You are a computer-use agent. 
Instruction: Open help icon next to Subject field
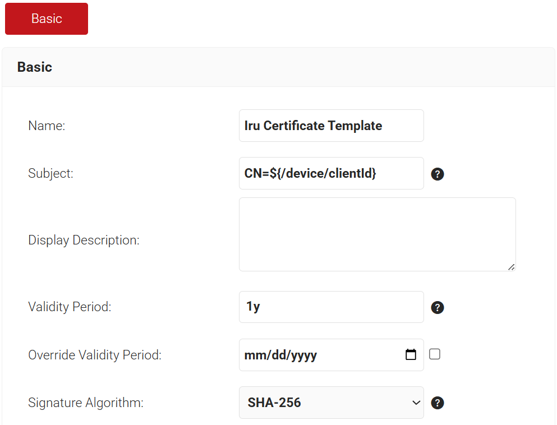438,174
